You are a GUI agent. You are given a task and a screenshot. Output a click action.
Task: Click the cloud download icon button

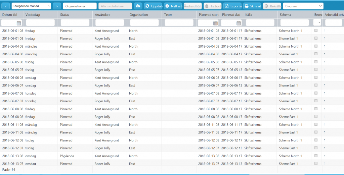[x=138, y=6]
